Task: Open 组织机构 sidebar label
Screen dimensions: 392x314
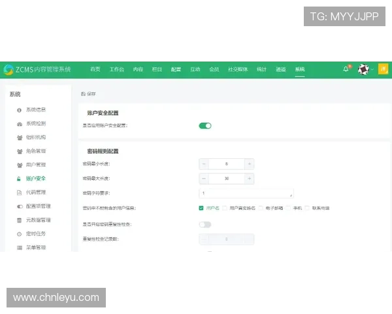Action: [x=36, y=137]
